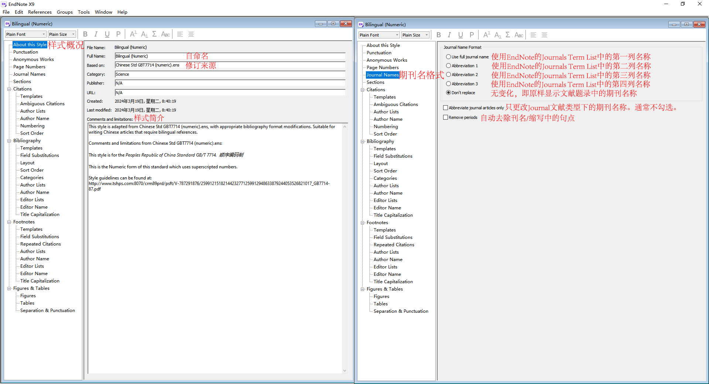Select About this Style in the right tree

[x=383, y=45]
